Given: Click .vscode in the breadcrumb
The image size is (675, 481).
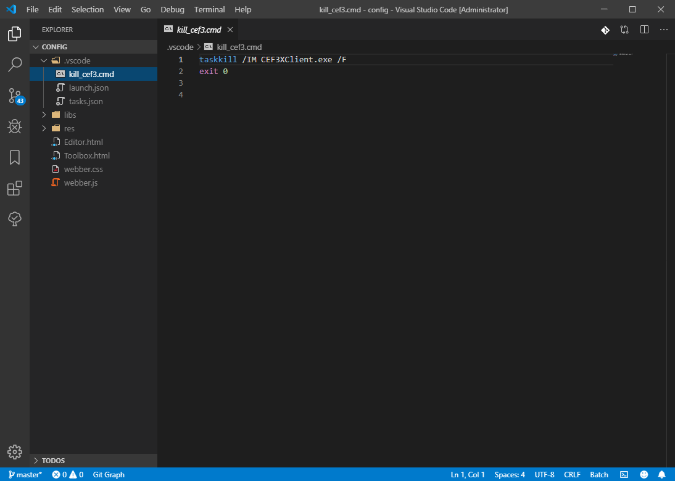Looking at the screenshot, I should (x=180, y=47).
